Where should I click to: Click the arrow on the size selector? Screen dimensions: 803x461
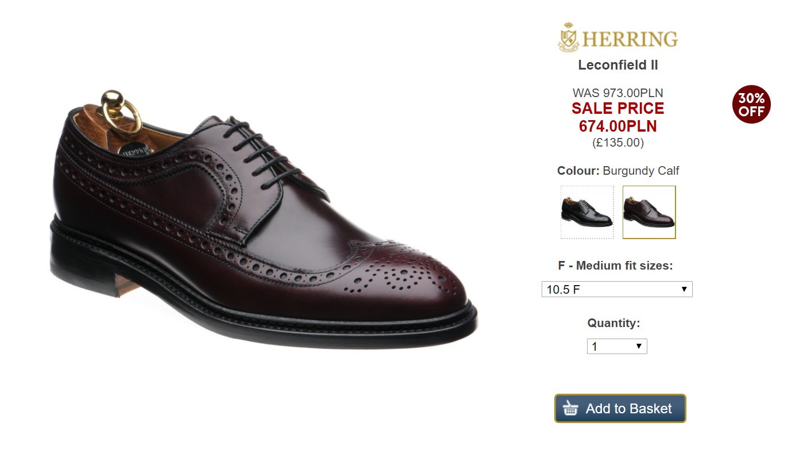tap(684, 289)
